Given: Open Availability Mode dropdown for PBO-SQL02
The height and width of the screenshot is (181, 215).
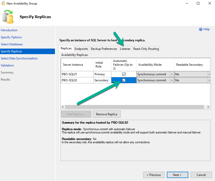Looking at the screenshot, I should [172, 80].
